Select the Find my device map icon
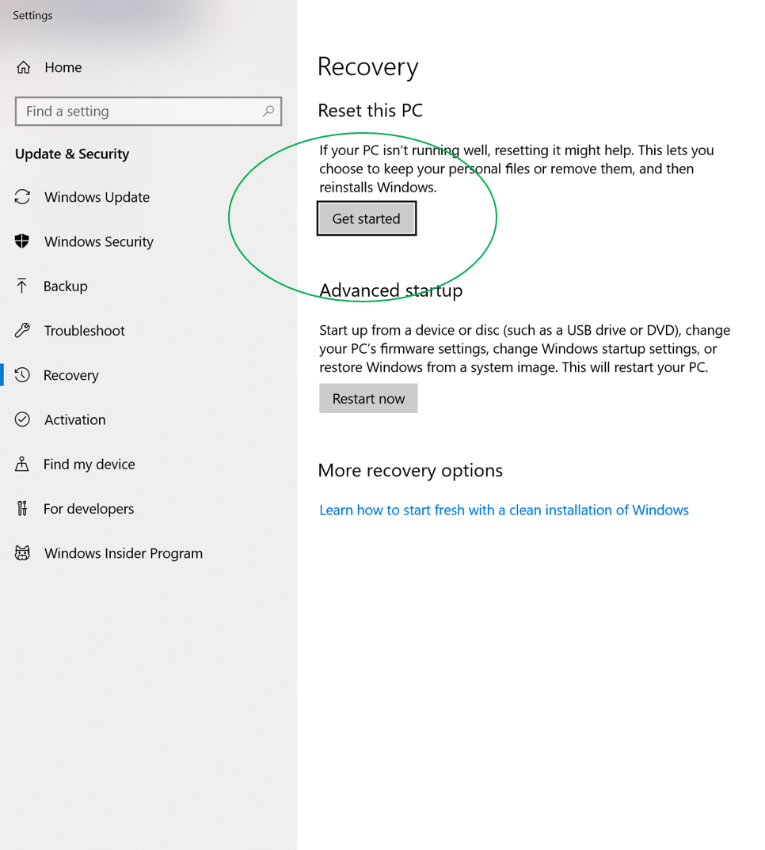 click(x=23, y=464)
